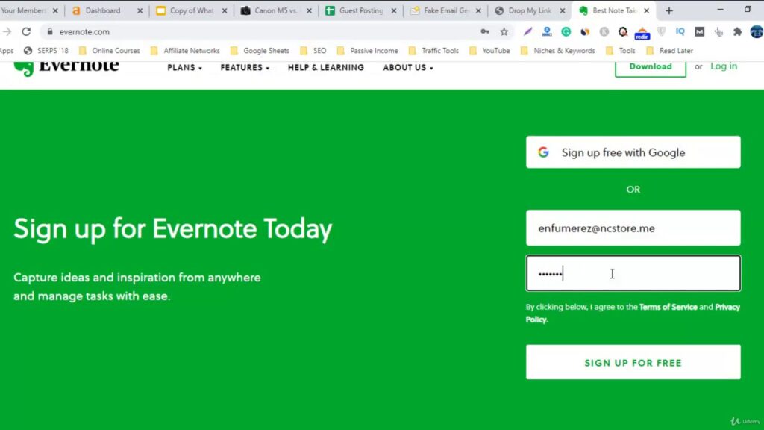Close the Drop My Link tab
The image size is (764, 430).
(x=563, y=10)
